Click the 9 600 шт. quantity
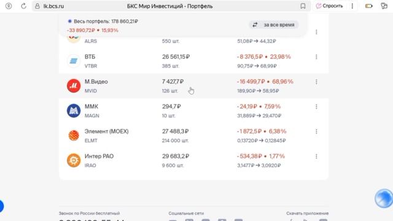The width and height of the screenshot is (393, 221). 173,165
